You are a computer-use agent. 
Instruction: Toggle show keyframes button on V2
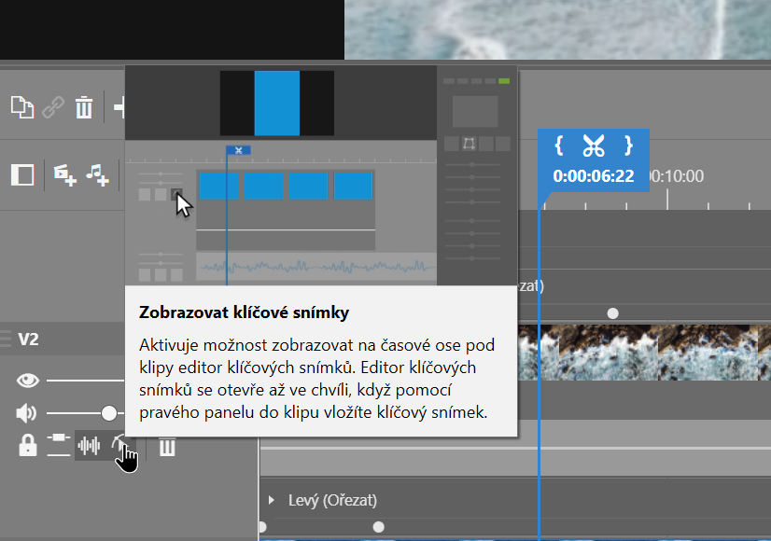pos(119,447)
